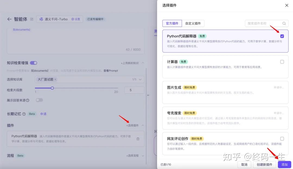Uncheck the Python代码解释器 plugin checkbox

[282, 36]
